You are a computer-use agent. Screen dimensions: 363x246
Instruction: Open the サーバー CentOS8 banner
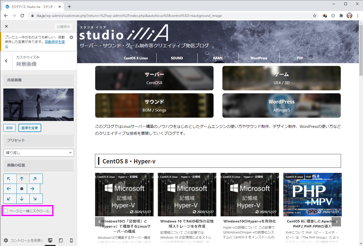tap(154, 78)
